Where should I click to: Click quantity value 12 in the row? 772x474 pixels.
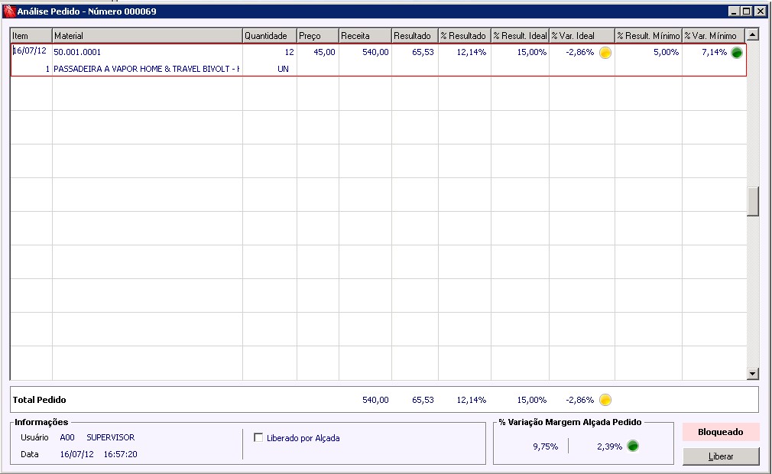pos(289,52)
